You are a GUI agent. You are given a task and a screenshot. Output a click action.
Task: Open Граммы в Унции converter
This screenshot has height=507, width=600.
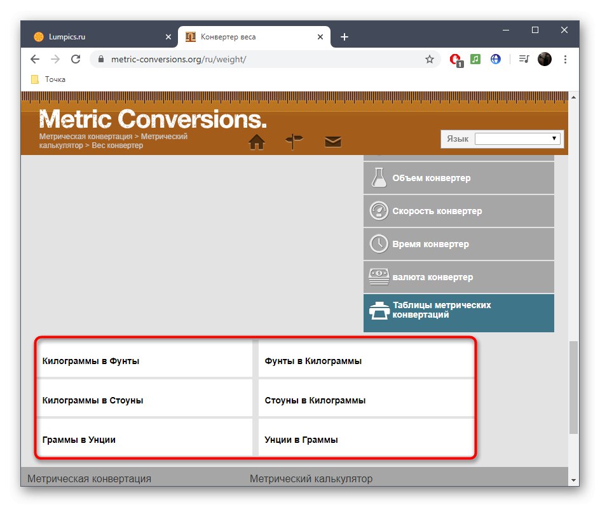pyautogui.click(x=145, y=437)
